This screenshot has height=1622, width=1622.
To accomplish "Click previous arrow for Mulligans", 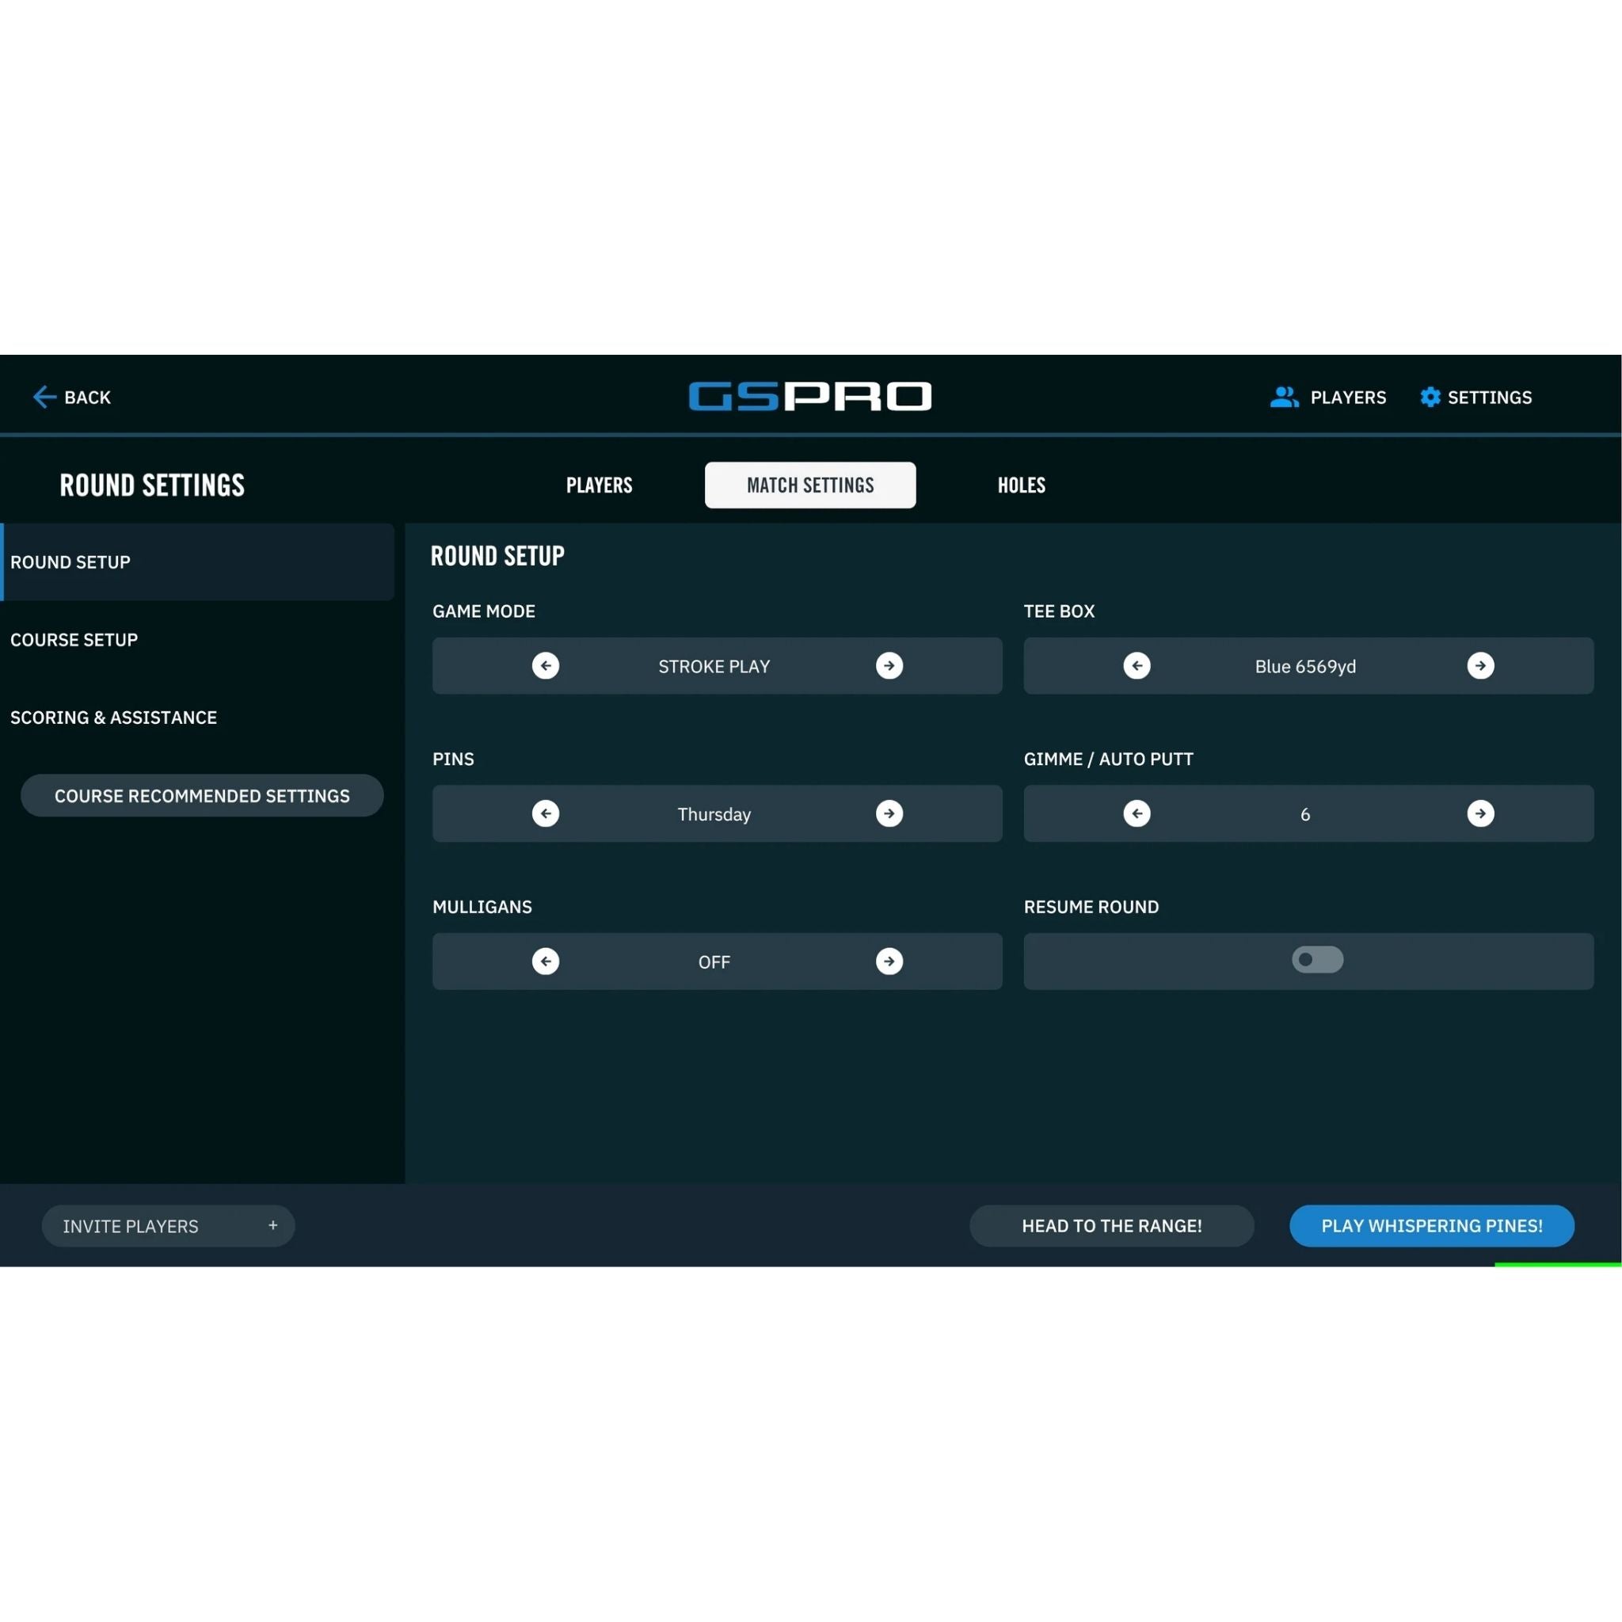I will coord(546,961).
